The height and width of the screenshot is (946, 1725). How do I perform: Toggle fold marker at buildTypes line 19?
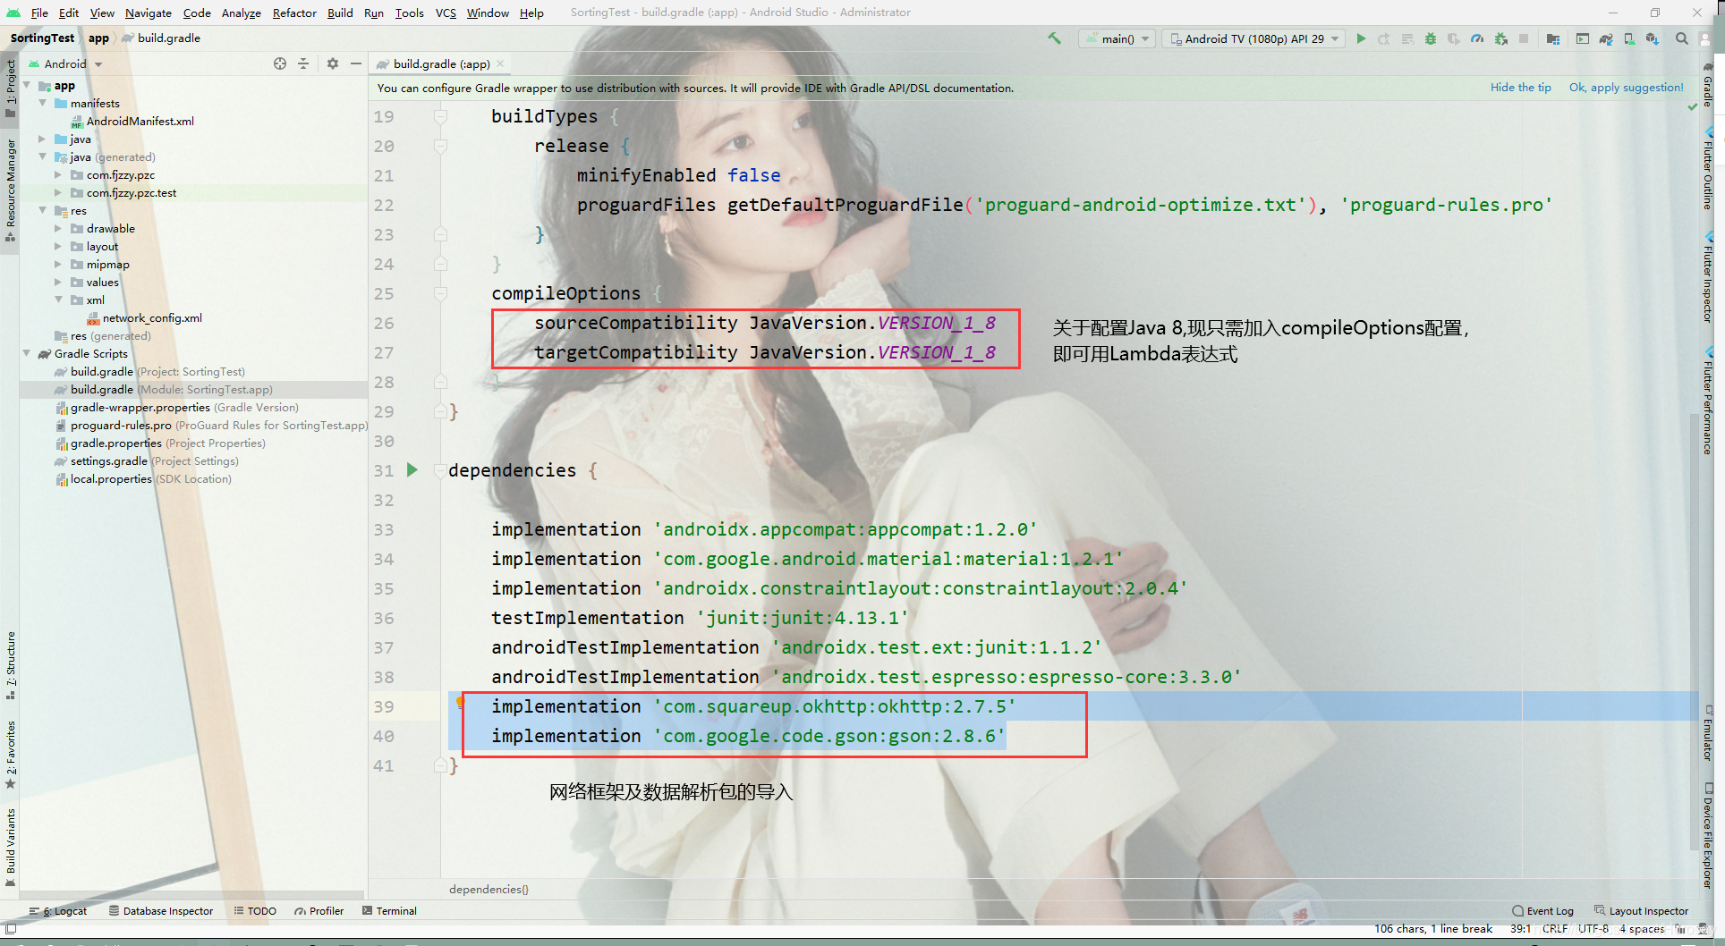click(x=440, y=116)
